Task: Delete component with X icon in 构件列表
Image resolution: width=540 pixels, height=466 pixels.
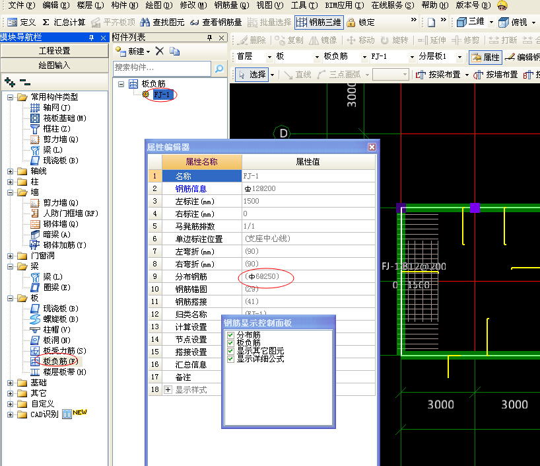Action: click(159, 51)
